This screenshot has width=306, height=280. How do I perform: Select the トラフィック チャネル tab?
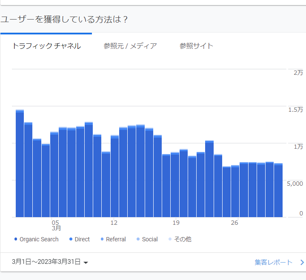[46, 46]
